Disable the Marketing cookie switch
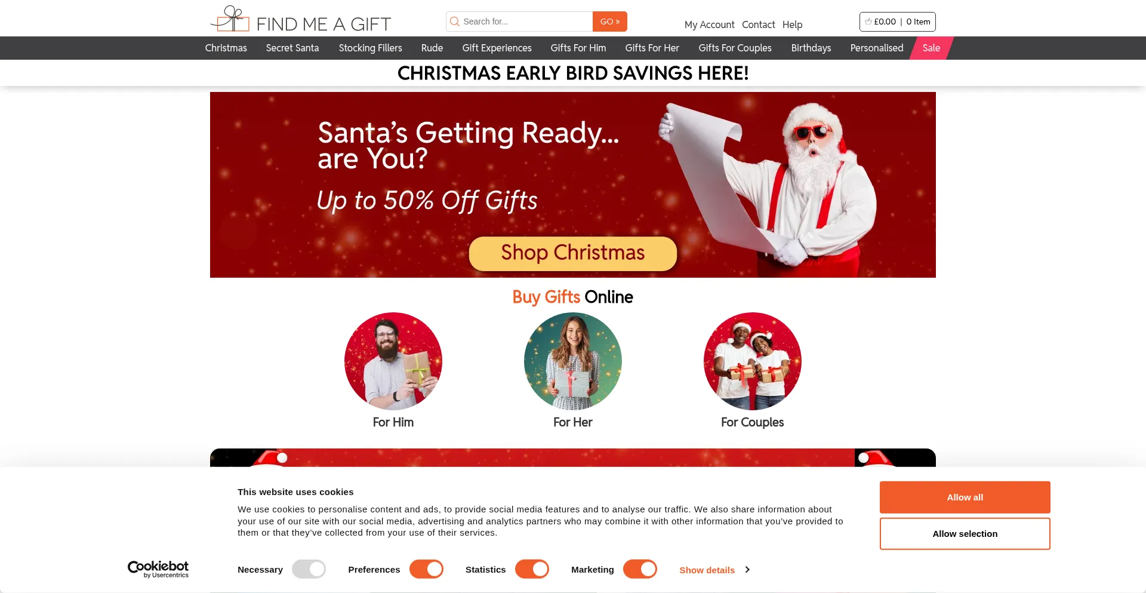The height and width of the screenshot is (593, 1146). coord(640,569)
